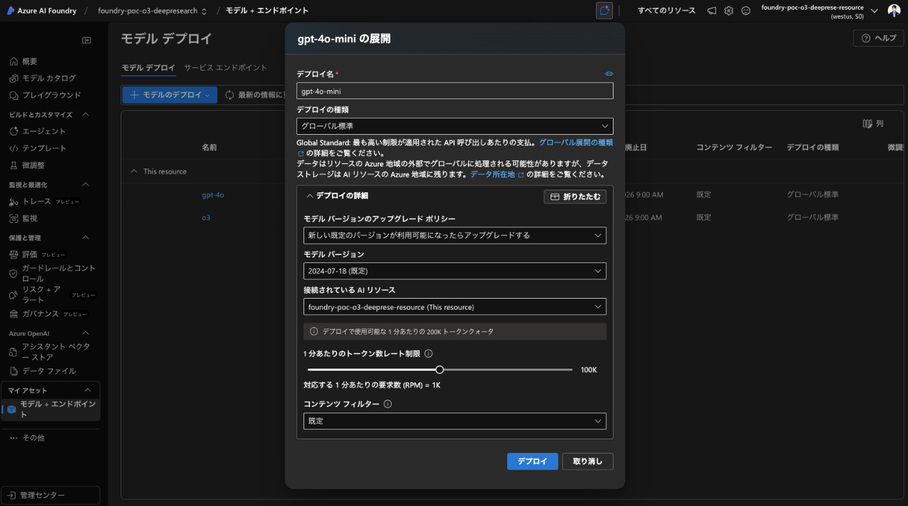Image resolution: width=908 pixels, height=506 pixels.
Task: Open the トレース icon in the sidebar
Action: pos(14,201)
